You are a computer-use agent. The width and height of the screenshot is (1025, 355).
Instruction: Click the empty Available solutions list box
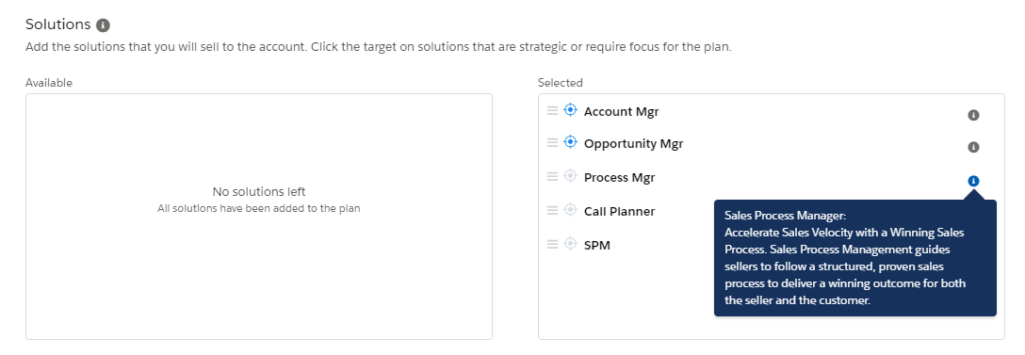click(x=259, y=217)
